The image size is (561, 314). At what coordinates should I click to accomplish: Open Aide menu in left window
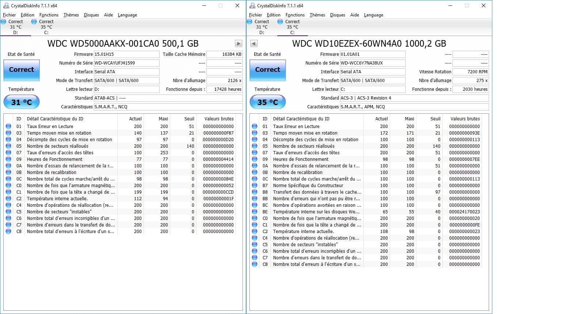[x=108, y=15]
